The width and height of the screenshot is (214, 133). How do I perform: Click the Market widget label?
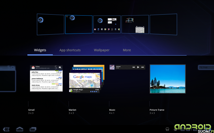click(x=72, y=110)
